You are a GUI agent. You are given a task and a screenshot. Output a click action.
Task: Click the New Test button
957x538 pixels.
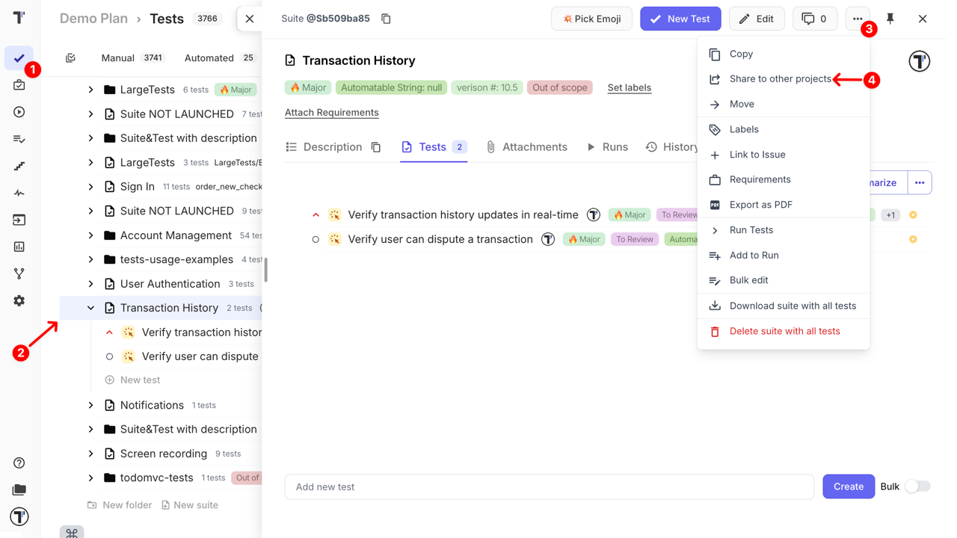click(x=680, y=18)
